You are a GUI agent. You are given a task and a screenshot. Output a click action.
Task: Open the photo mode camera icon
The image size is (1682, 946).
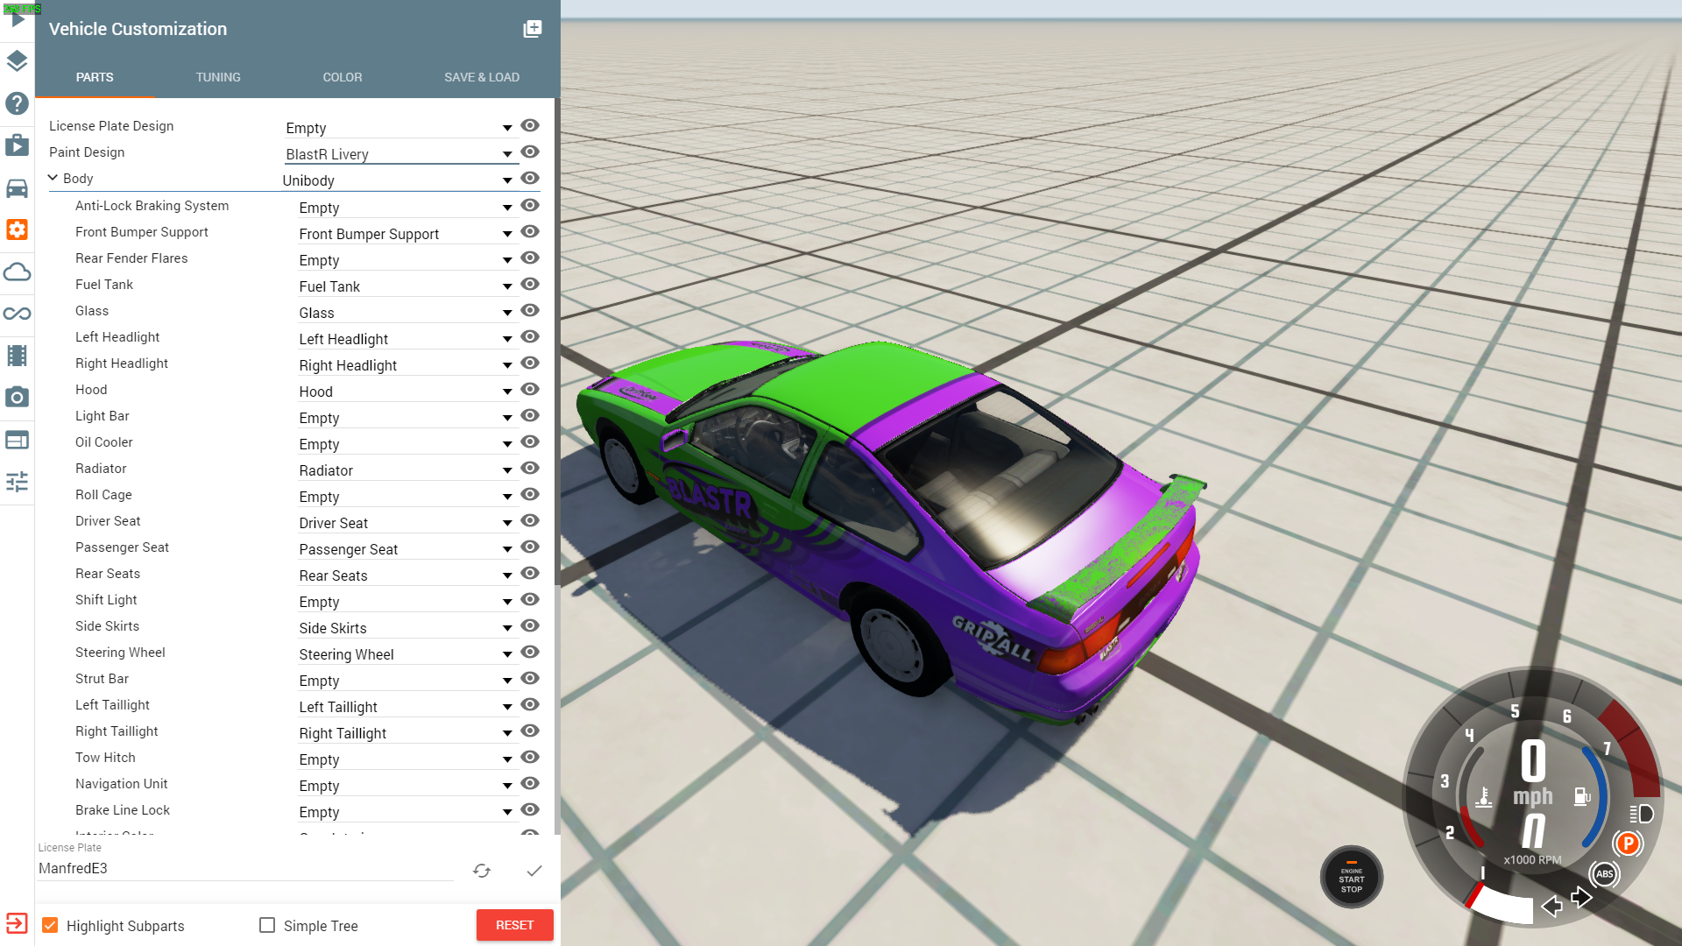point(18,398)
